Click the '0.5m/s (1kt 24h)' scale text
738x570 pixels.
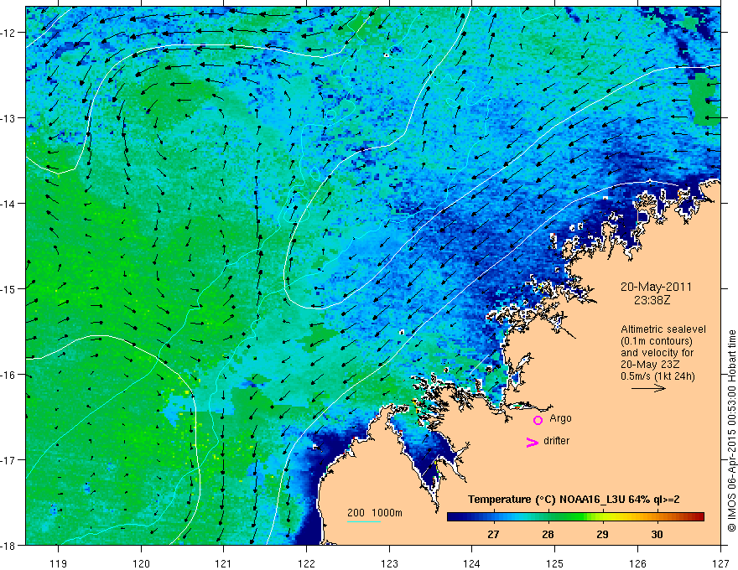pos(657,376)
